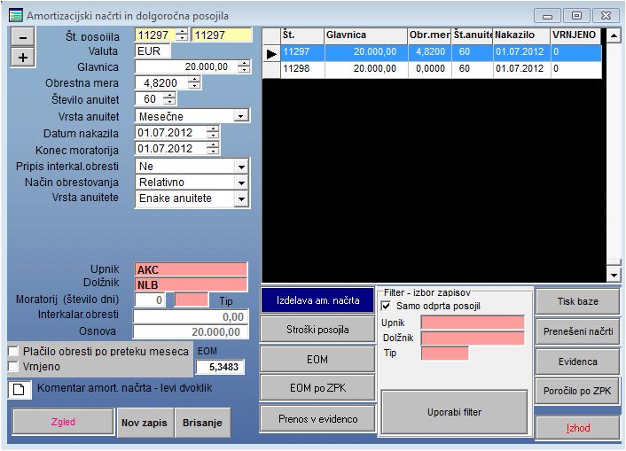Toggle Samo odprta posojila checkbox
The image size is (626, 451).
(x=386, y=306)
